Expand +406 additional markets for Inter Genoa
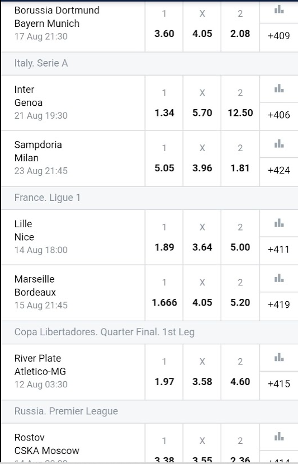Screen dimensions: 298x464 (x=279, y=115)
